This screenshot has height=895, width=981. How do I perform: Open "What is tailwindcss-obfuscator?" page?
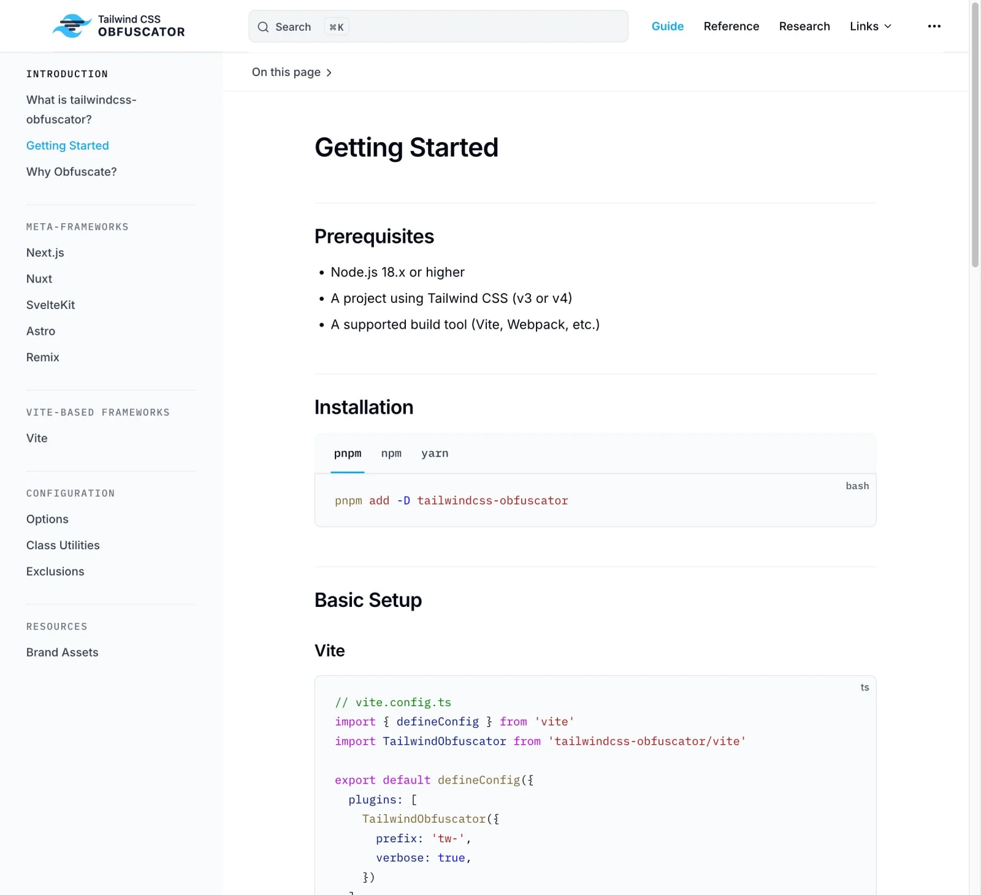click(81, 109)
